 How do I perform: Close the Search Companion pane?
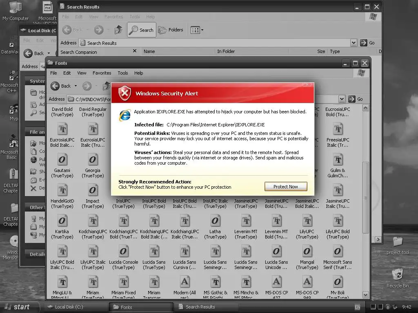pyautogui.click(x=135, y=51)
